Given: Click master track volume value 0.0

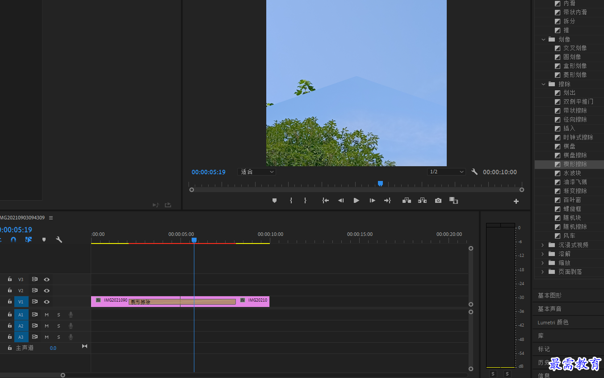Looking at the screenshot, I should pos(53,348).
